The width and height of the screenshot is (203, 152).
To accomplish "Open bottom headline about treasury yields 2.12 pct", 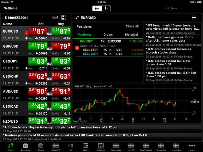I will click(102, 129).
